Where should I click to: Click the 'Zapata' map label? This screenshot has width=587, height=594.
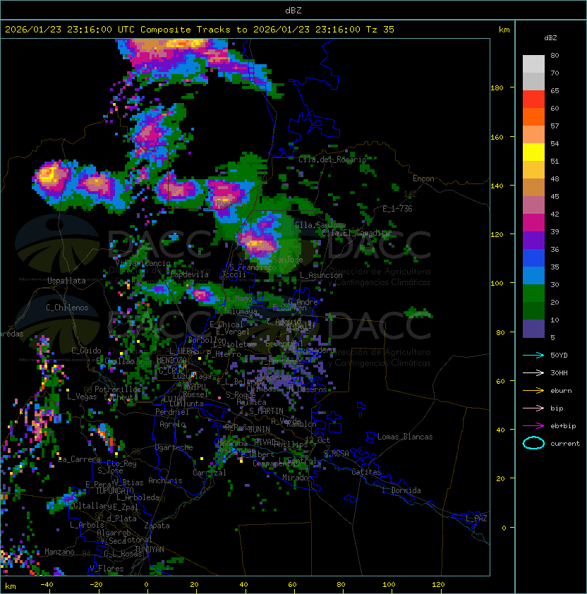click(157, 526)
